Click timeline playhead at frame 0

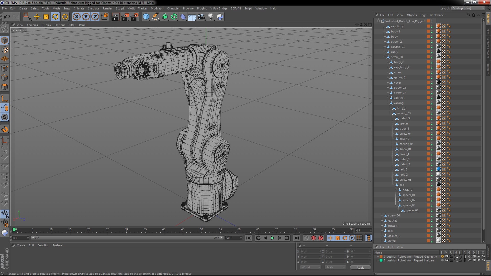(x=14, y=229)
